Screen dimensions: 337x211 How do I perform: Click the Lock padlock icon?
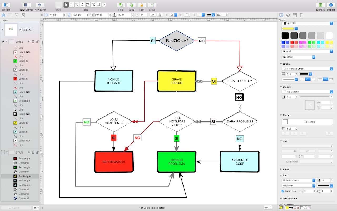click(142, 5)
